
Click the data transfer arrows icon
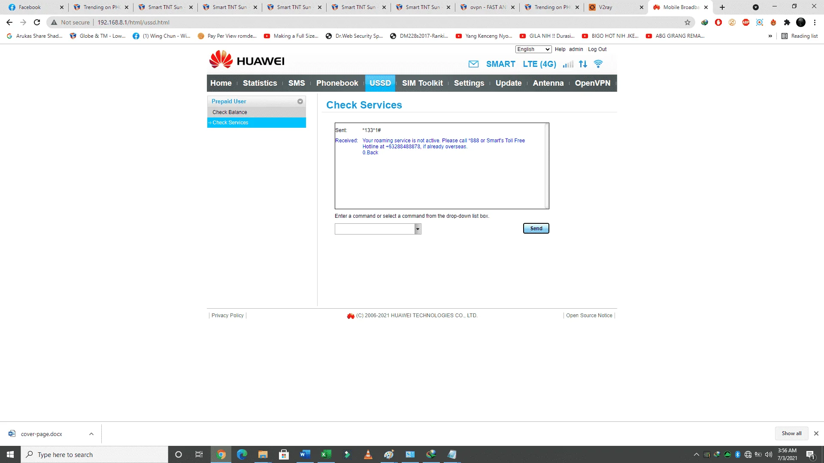pos(583,64)
